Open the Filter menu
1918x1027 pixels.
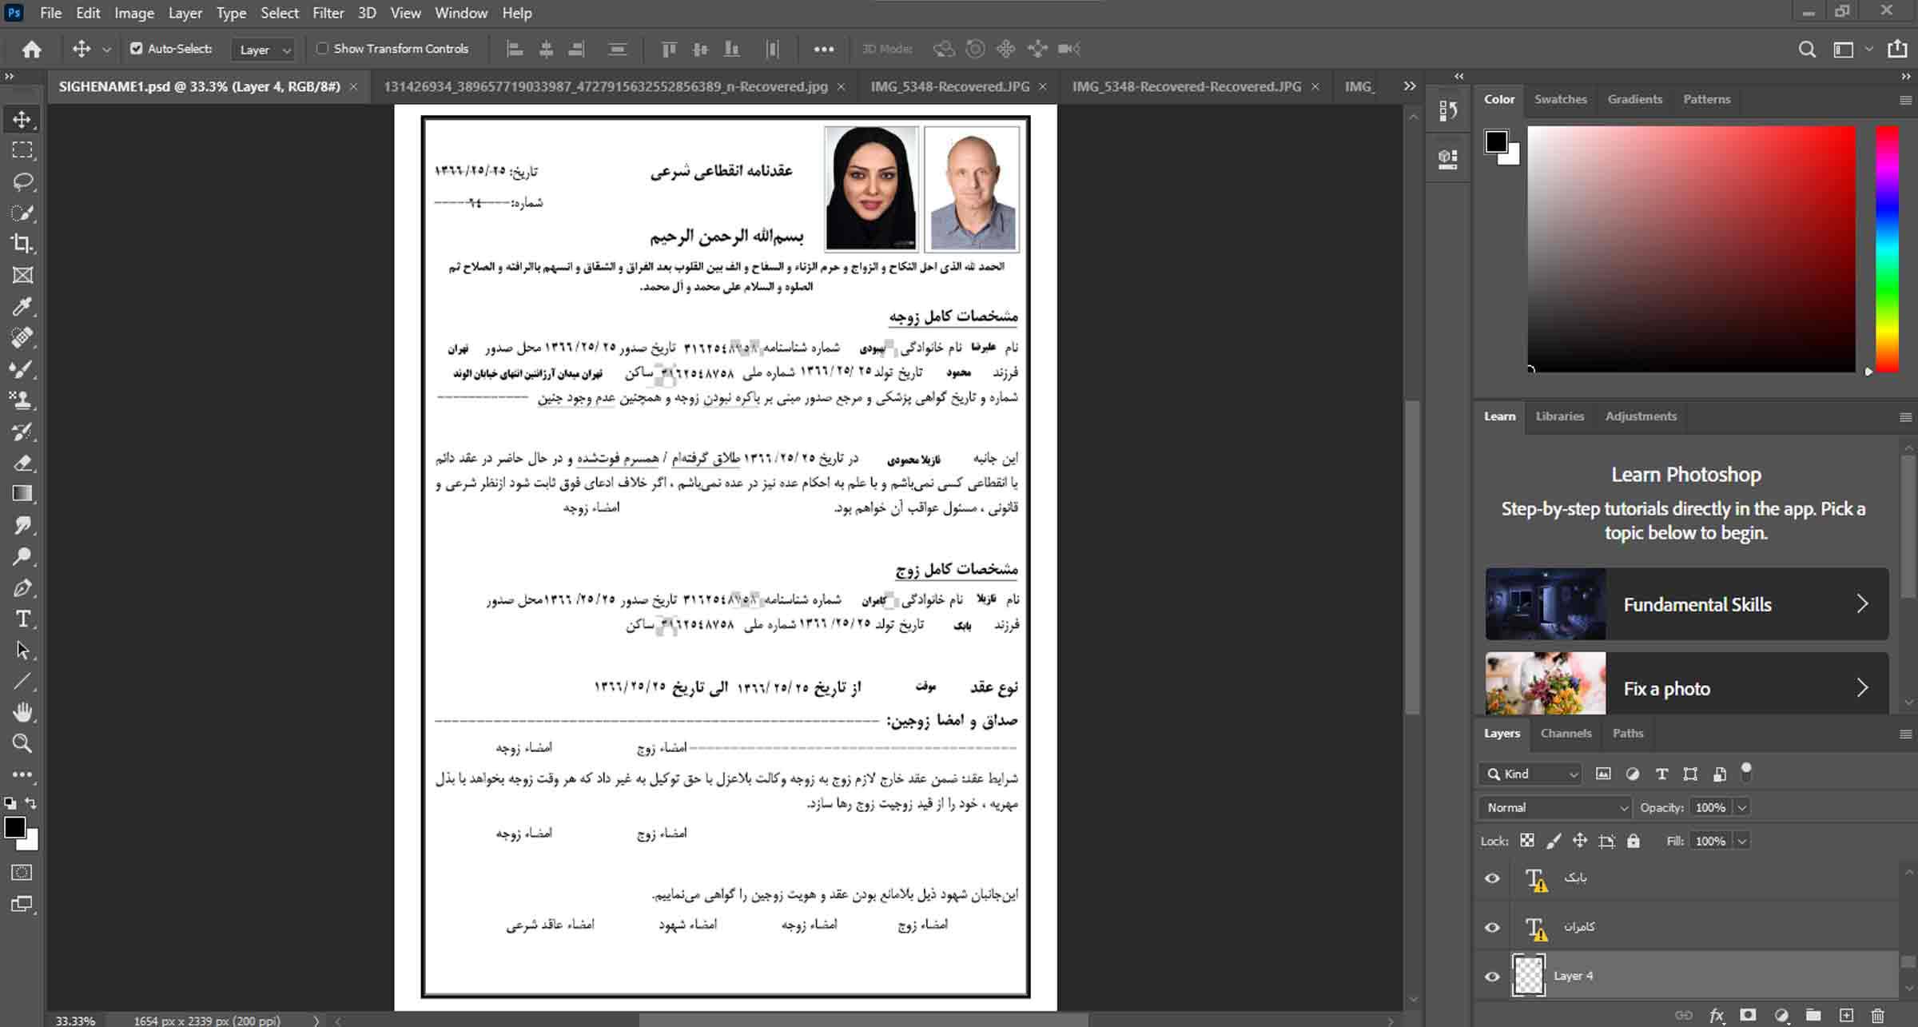click(328, 13)
